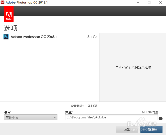This screenshot has width=166, height=135.
Task: Click the 安装 install button
Action: (151, 129)
